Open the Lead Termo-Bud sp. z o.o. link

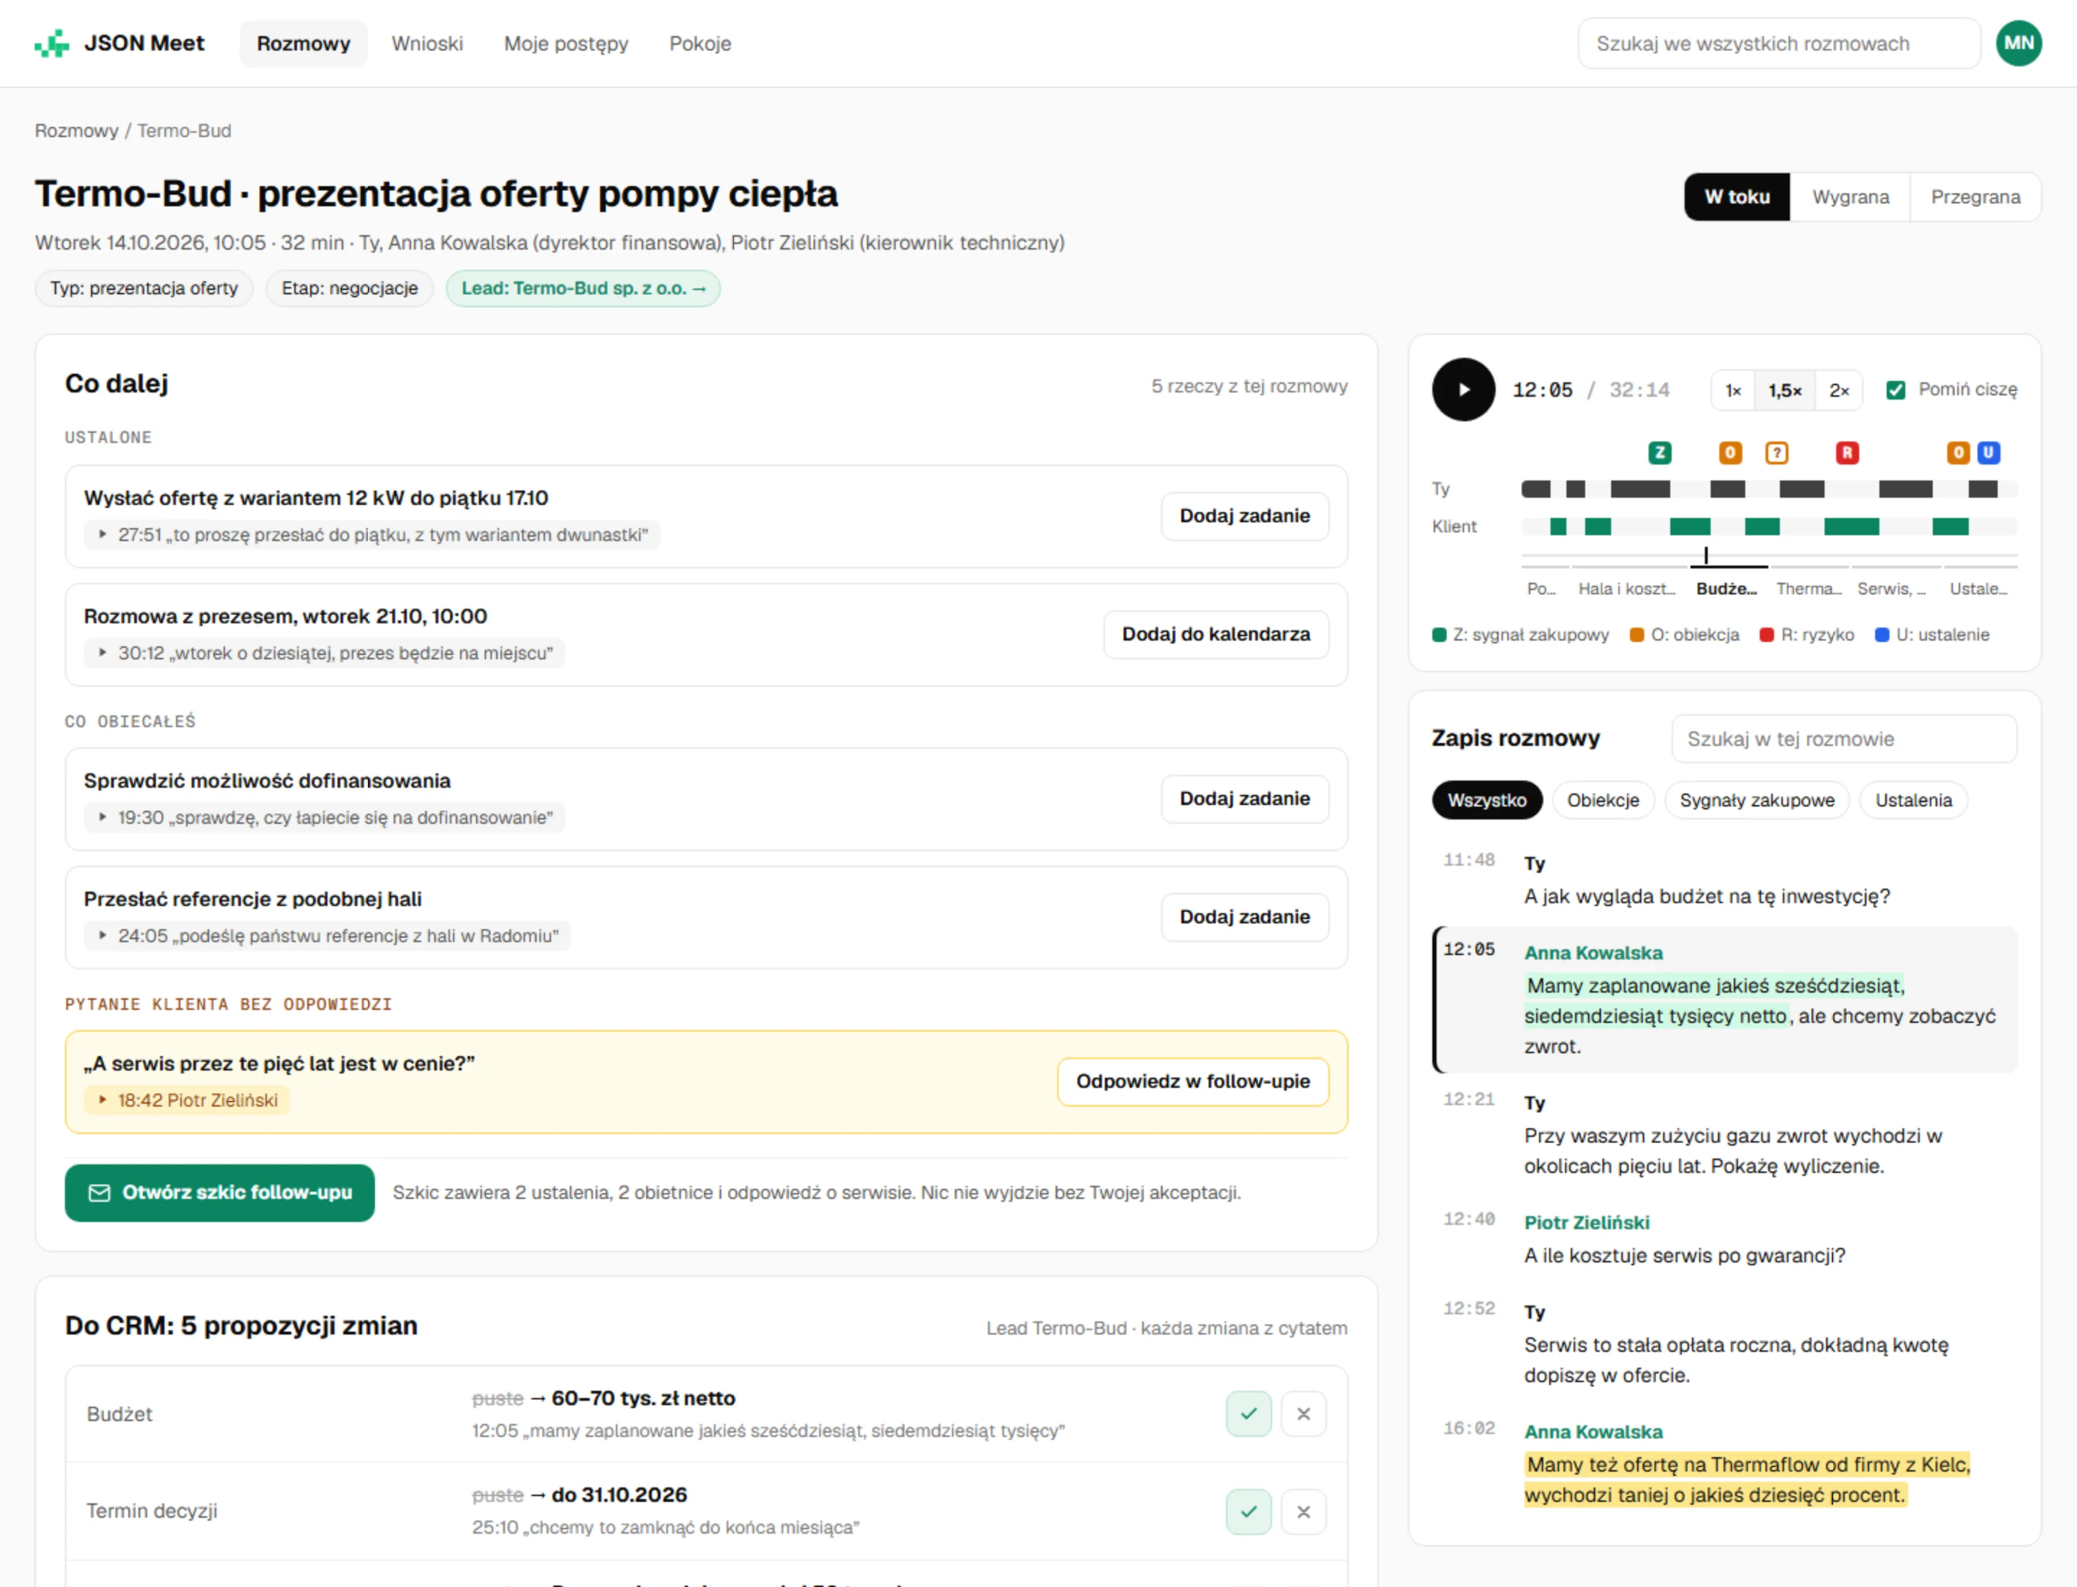583,288
